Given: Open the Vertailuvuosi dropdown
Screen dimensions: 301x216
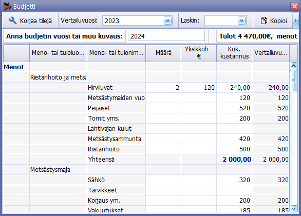Looking at the screenshot, I should coord(167,21).
